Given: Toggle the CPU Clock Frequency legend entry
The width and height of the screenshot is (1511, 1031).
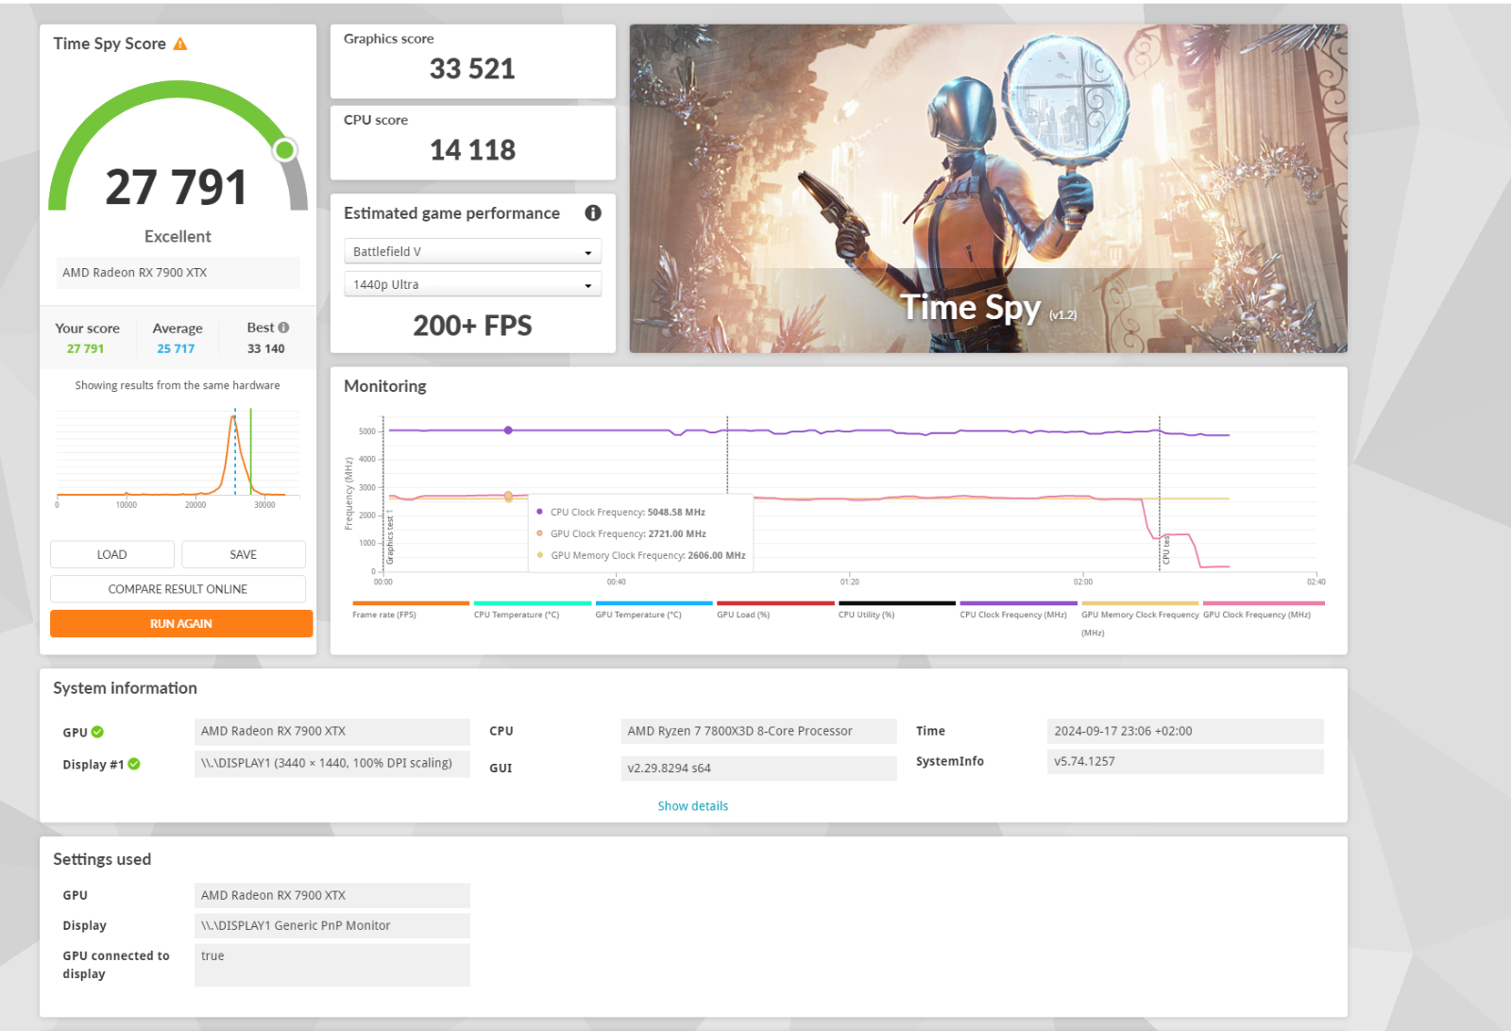Looking at the screenshot, I should click(x=1018, y=610).
